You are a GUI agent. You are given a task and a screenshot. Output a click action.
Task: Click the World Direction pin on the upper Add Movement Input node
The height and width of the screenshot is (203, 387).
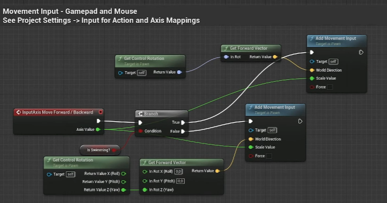click(x=312, y=70)
